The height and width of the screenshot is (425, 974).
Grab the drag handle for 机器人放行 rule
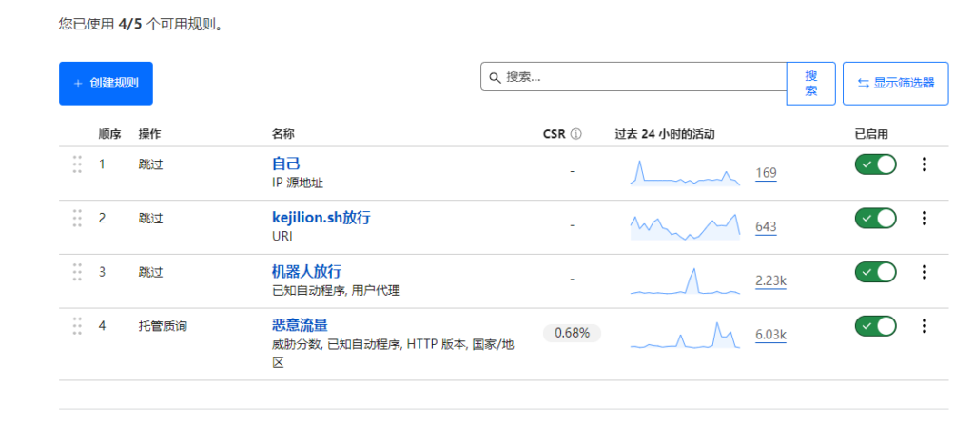(77, 273)
